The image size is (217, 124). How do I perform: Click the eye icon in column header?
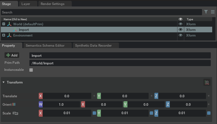[181, 19]
